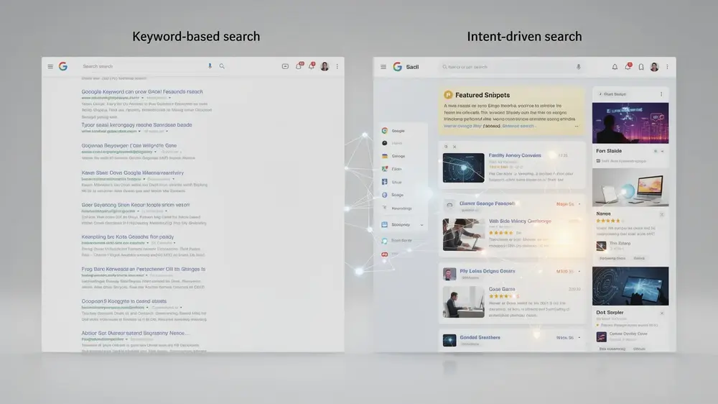This screenshot has height=404, width=718.
Task: Expand small arrow next to 'Fon Slaide'
Action: click(662, 152)
